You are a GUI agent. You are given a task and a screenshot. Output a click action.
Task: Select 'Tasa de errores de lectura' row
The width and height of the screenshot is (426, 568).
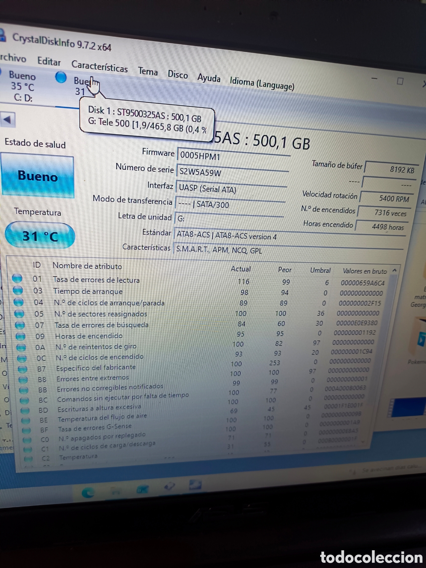pyautogui.click(x=199, y=281)
